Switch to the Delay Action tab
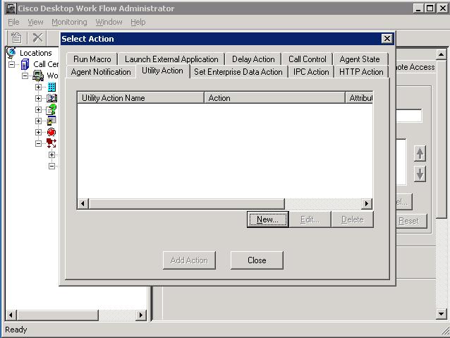Viewport: 450px width, 338px height. point(253,59)
